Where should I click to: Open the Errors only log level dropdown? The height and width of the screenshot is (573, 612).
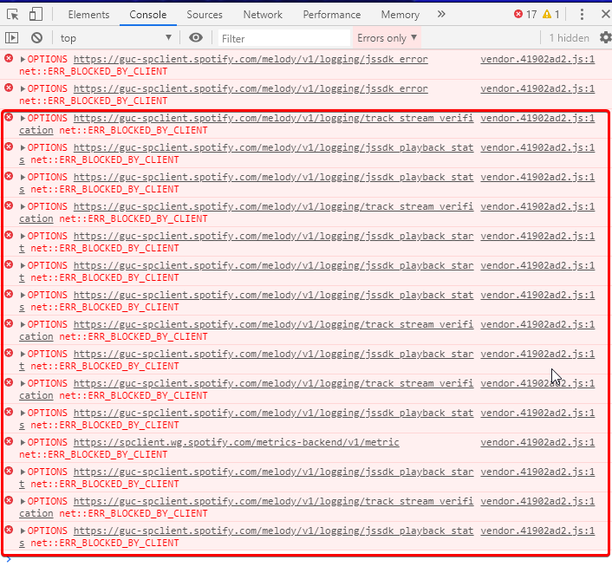coord(387,38)
